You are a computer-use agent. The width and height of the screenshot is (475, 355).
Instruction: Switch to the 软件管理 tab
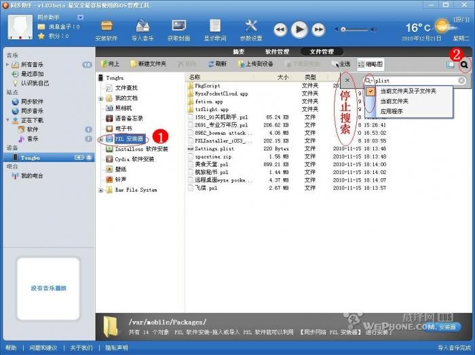coord(277,51)
